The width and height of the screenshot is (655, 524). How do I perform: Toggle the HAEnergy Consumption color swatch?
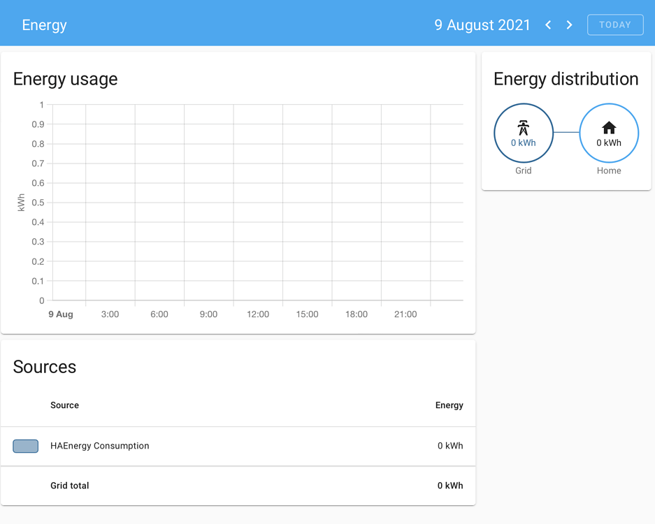tap(25, 446)
